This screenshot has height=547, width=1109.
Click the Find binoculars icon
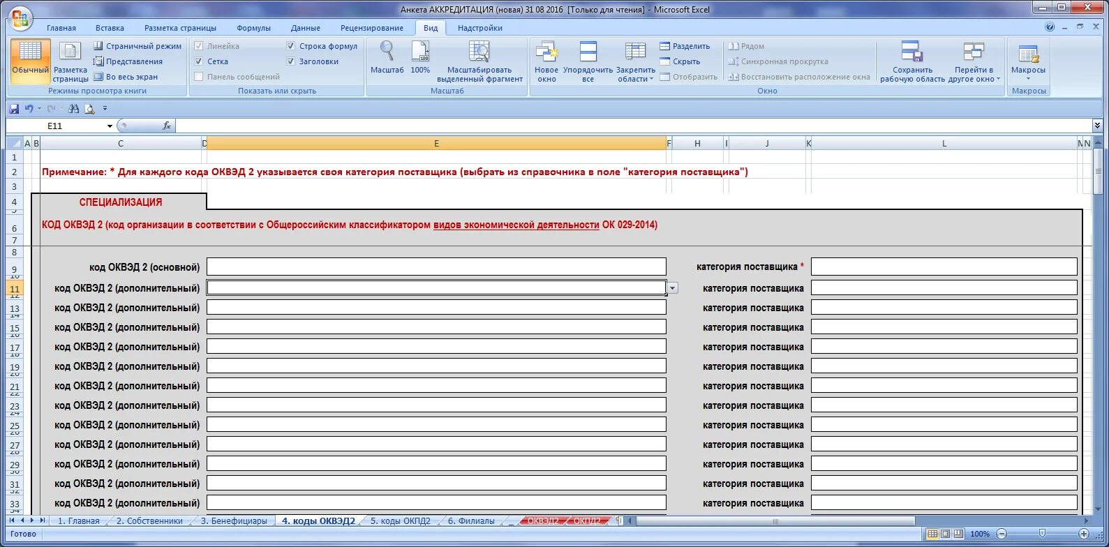click(74, 108)
